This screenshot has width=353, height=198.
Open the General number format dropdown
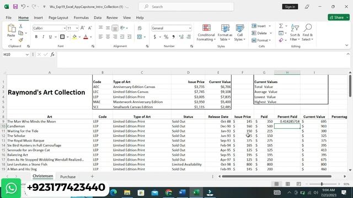(190, 28)
